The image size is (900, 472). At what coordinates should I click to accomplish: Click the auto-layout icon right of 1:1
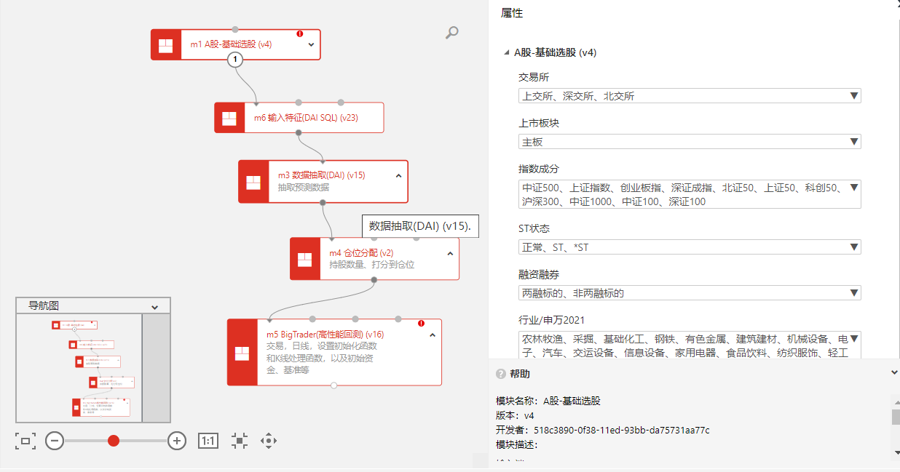240,441
